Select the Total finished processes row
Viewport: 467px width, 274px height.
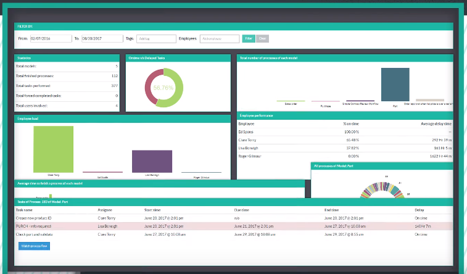[x=67, y=77]
